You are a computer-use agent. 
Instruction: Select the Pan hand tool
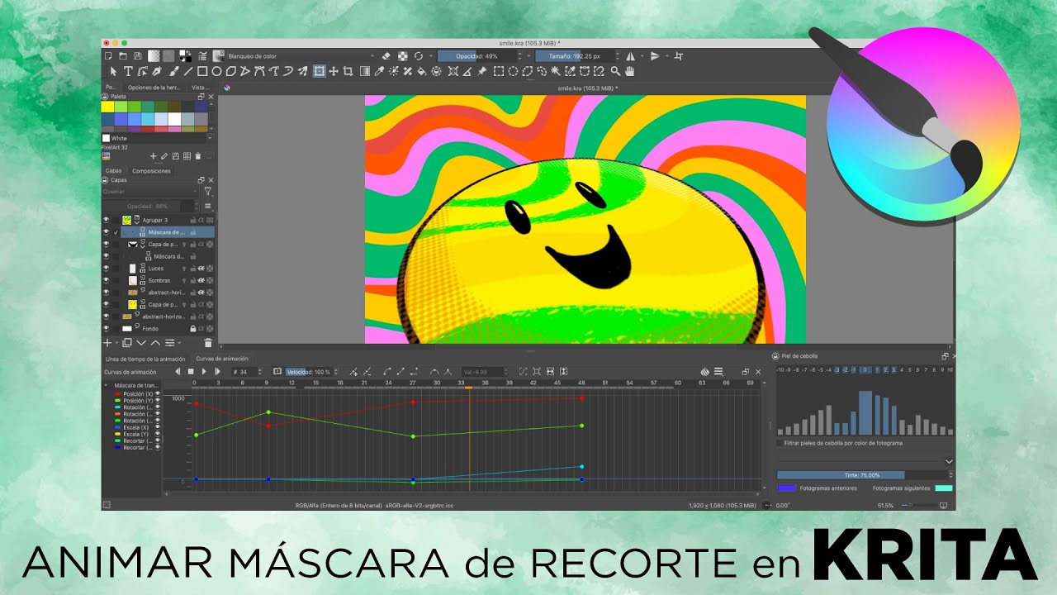(629, 71)
